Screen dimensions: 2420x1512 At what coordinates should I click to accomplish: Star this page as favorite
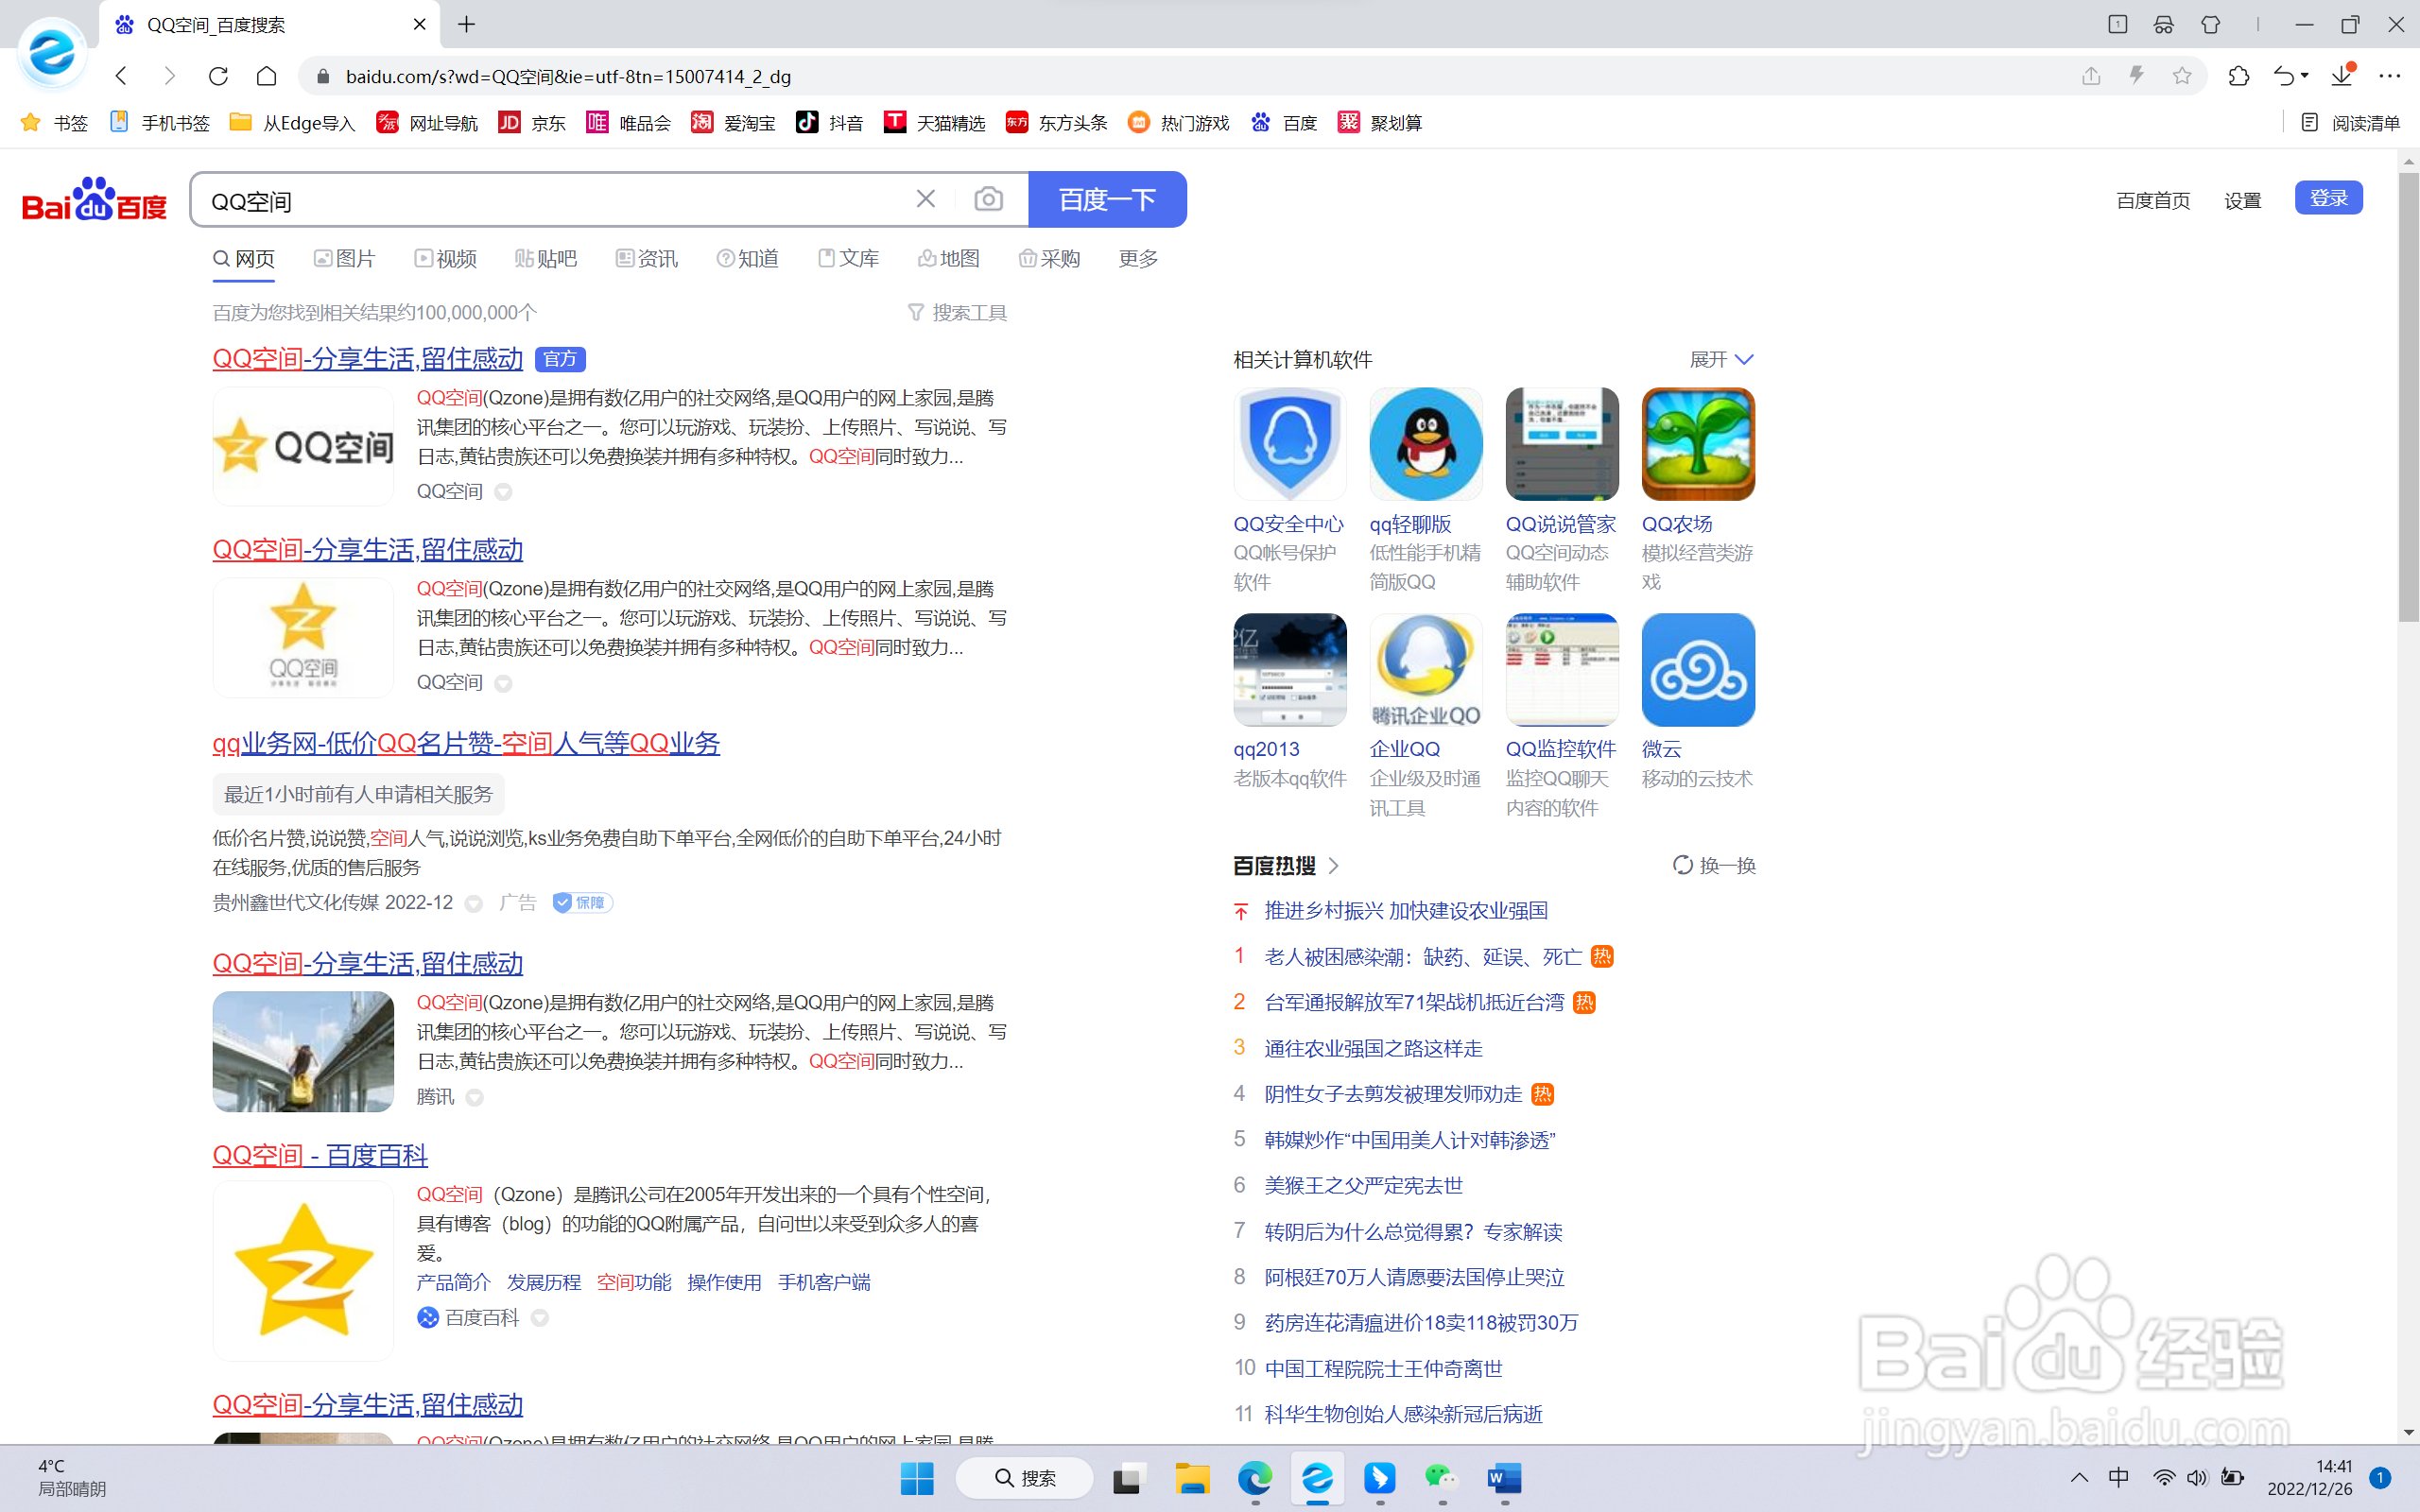(2182, 76)
